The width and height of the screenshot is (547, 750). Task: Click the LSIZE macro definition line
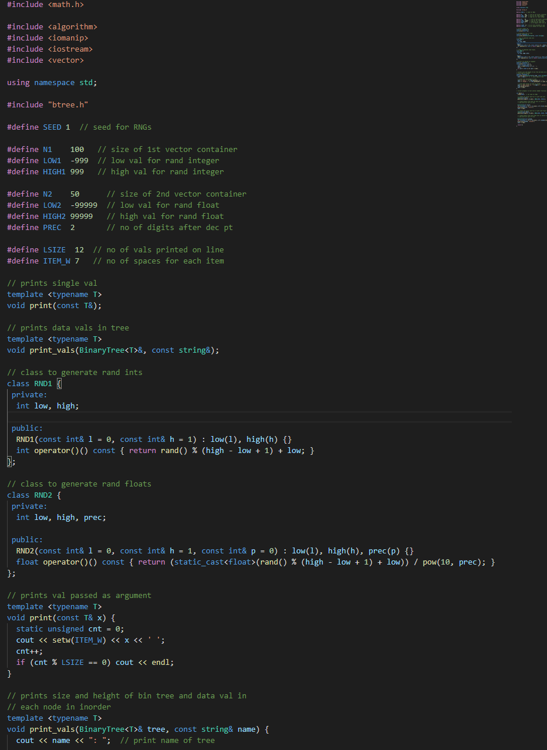(x=53, y=249)
